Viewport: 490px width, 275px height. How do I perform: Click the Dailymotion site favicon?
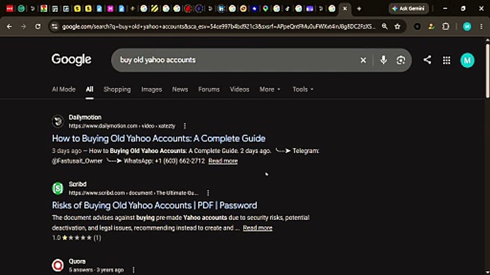tap(58, 121)
